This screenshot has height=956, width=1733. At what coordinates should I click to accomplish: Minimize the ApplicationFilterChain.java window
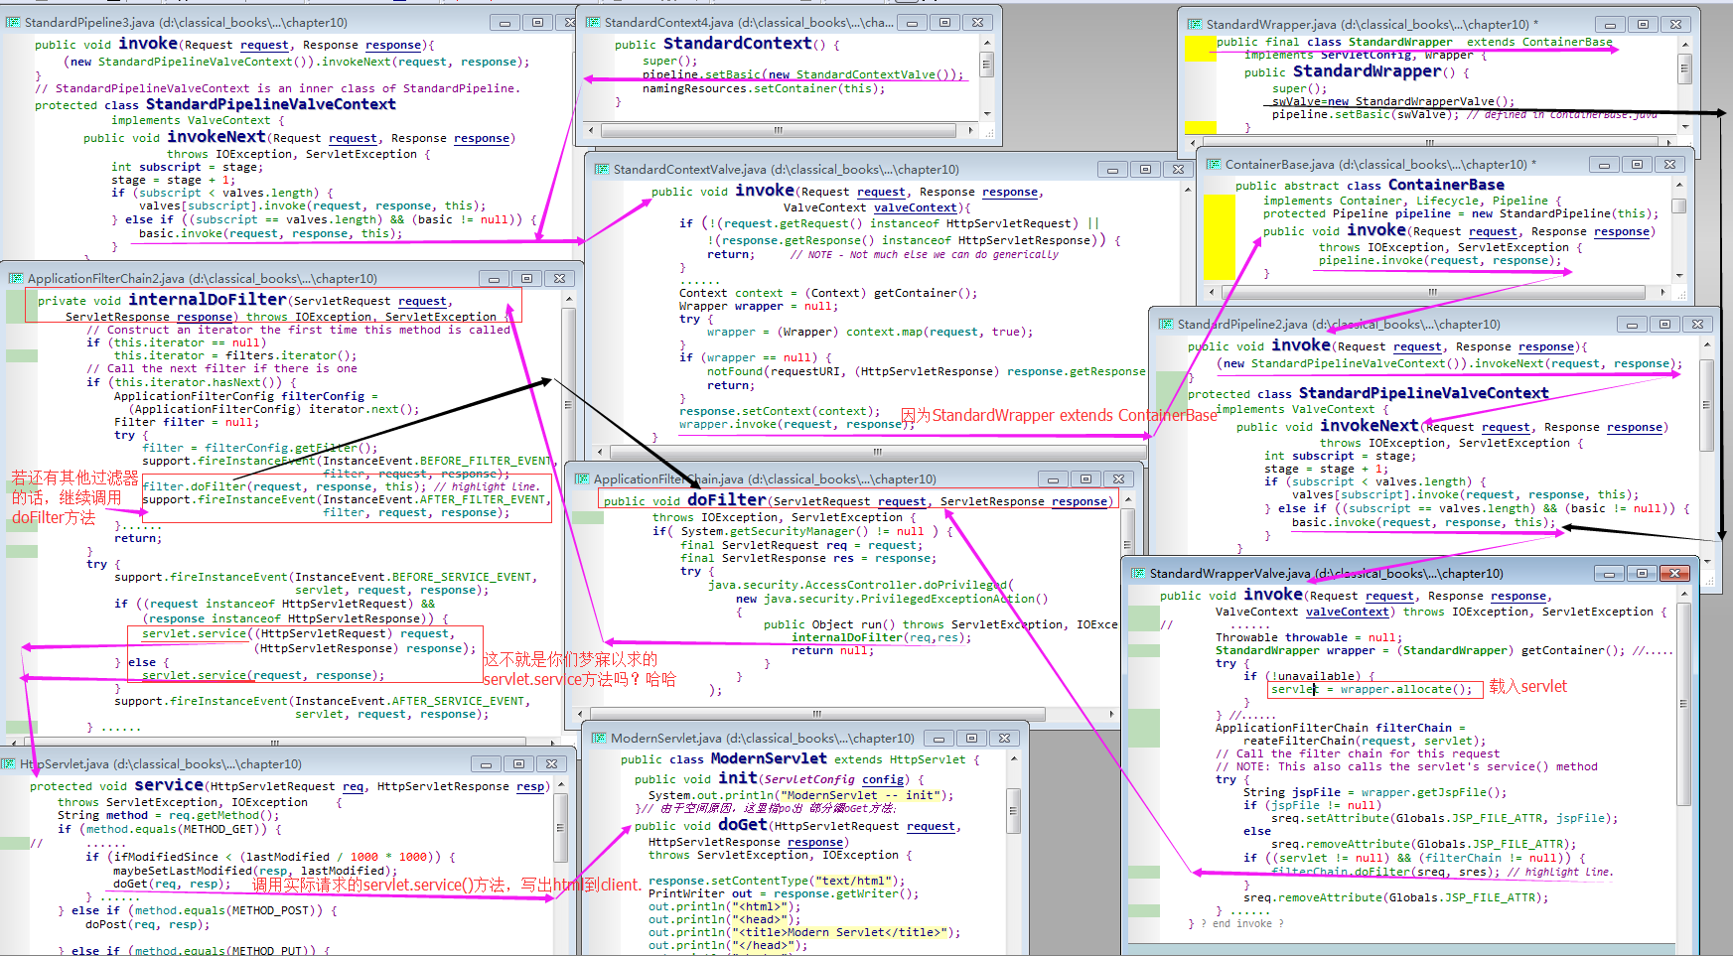tap(1053, 478)
